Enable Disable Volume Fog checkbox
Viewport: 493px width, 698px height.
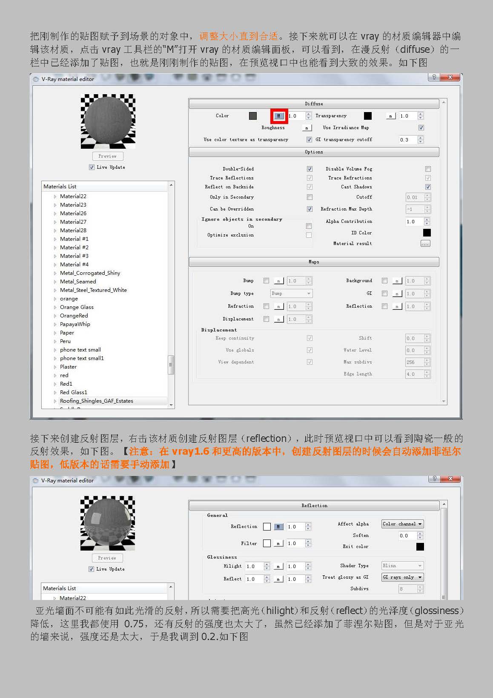coord(428,169)
